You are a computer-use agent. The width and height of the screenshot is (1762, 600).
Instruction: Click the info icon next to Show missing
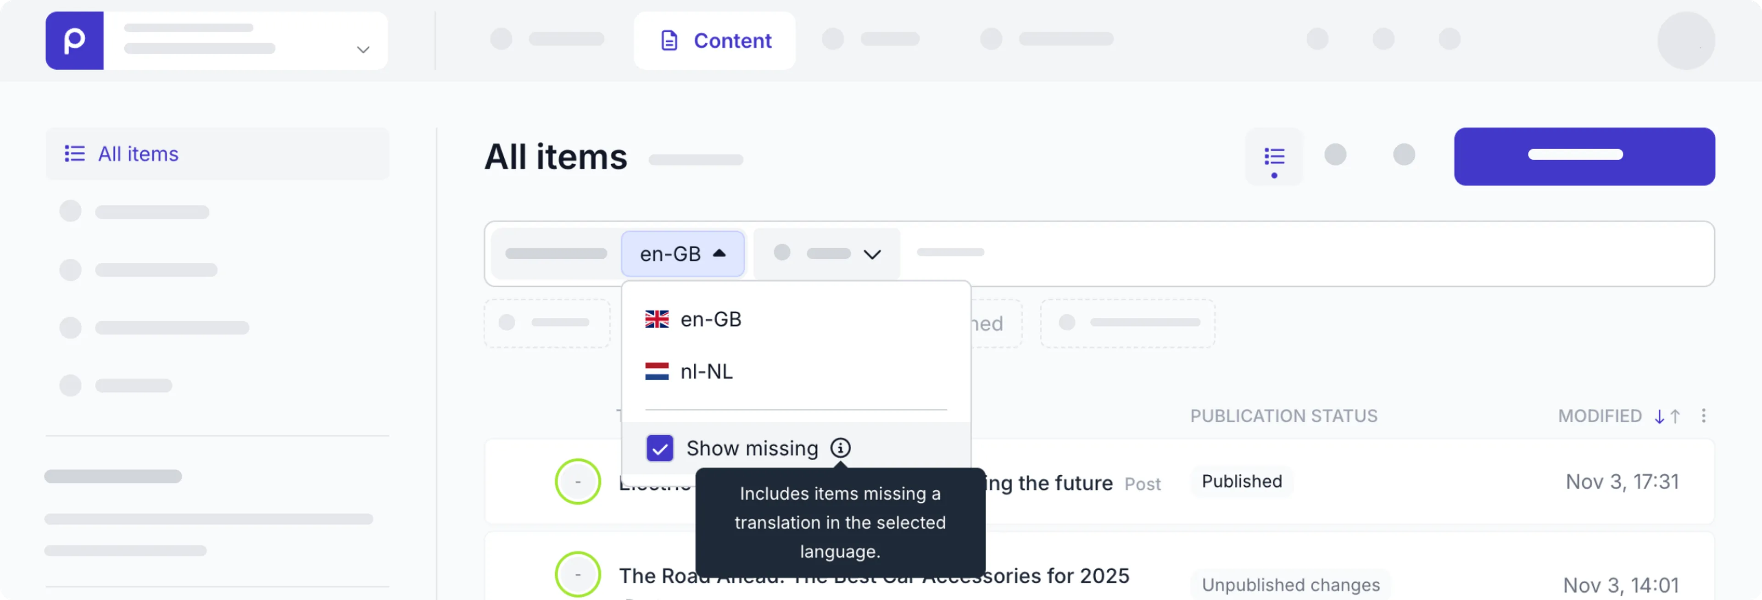(840, 448)
